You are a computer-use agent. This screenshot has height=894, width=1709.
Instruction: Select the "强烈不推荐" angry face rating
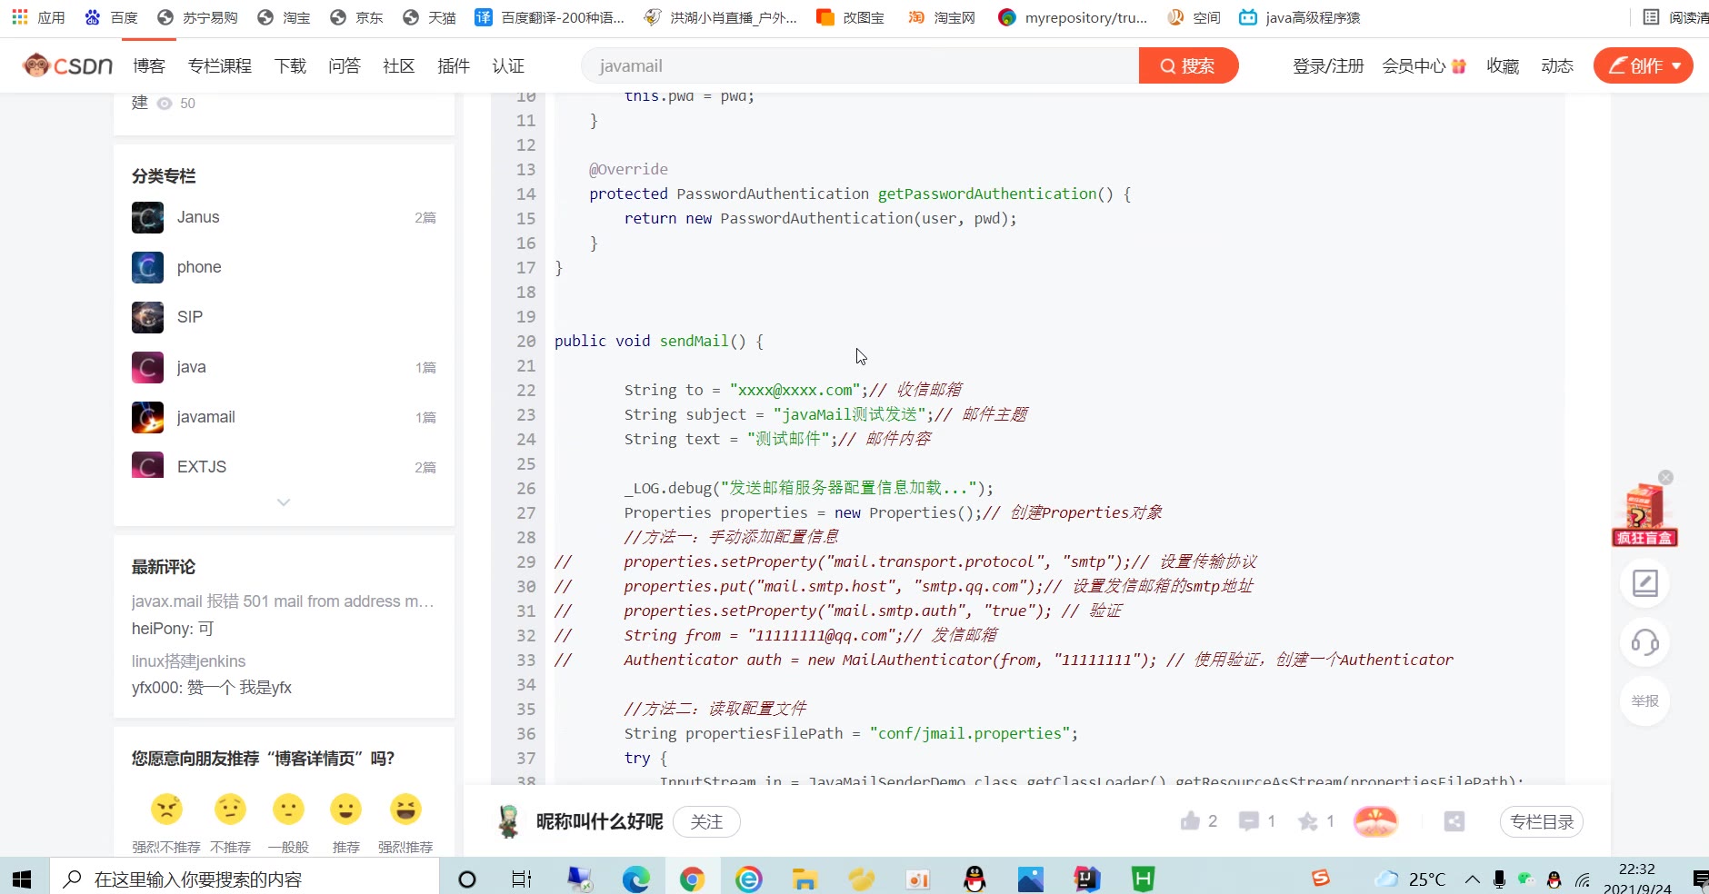coord(166,809)
